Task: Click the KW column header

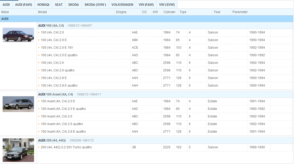Action: click(155, 12)
